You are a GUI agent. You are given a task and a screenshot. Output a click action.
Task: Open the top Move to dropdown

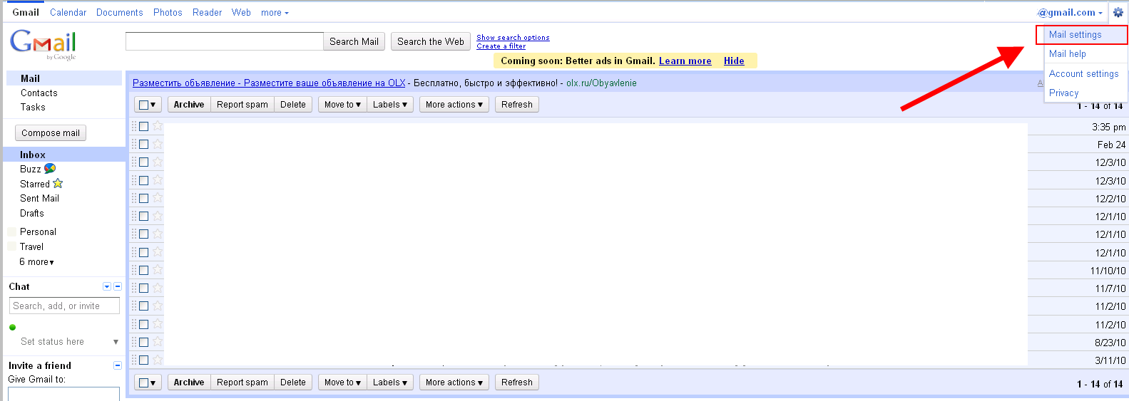[x=342, y=105]
